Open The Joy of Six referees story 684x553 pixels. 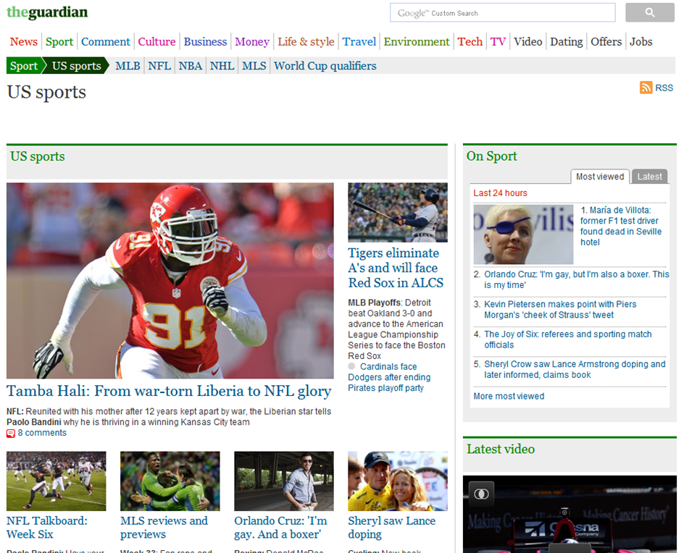coord(567,339)
